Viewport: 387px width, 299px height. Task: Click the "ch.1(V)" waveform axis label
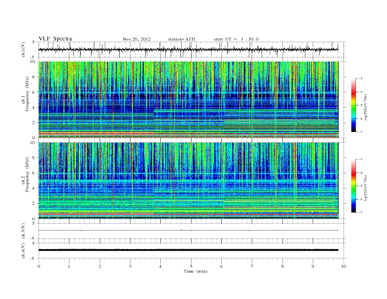coord(23,49)
